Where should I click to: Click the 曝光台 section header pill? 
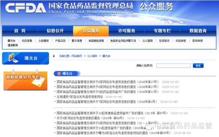(67, 74)
